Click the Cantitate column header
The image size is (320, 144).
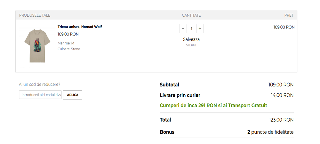(191, 15)
